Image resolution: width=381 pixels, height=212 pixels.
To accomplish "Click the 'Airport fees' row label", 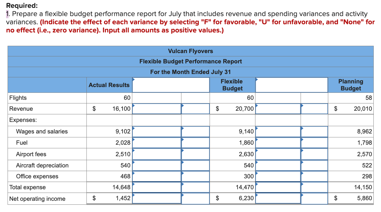I will point(31,154).
